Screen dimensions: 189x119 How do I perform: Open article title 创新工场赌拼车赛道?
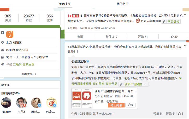tap(115, 91)
